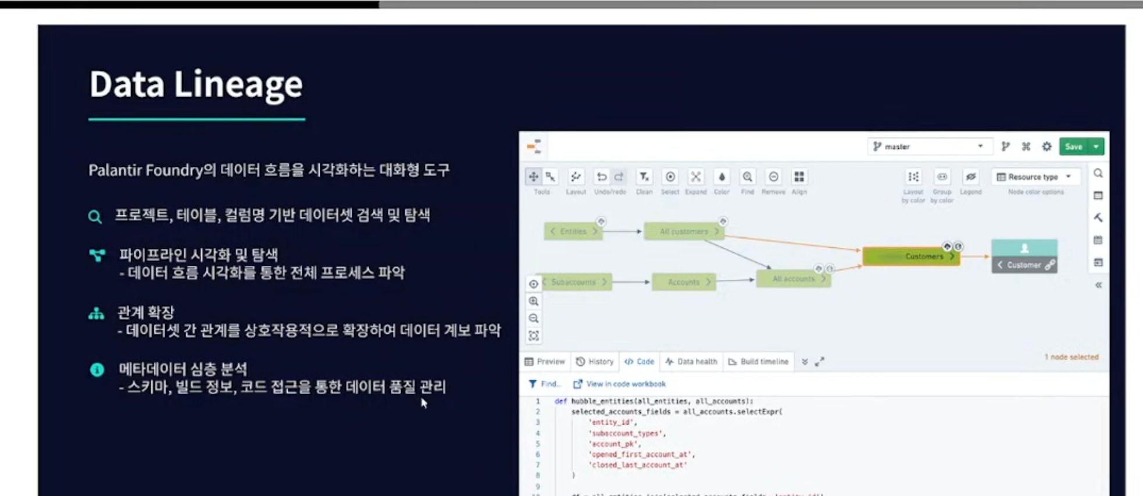
Task: Click code line 'opened_first_account_at'
Action: pyautogui.click(x=642, y=454)
